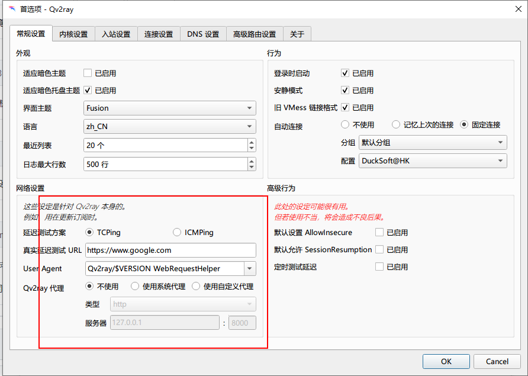Open the DNS 设置 tab
This screenshot has width=528, height=376.
[203, 34]
